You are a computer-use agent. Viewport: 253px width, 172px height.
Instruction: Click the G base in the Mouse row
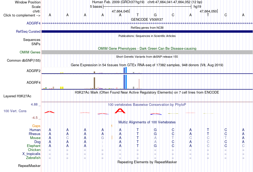click(103, 138)
